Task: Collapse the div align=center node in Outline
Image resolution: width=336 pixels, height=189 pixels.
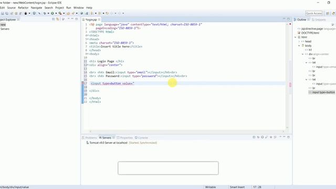Action: (303, 54)
